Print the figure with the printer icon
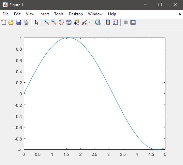 coord(26,22)
